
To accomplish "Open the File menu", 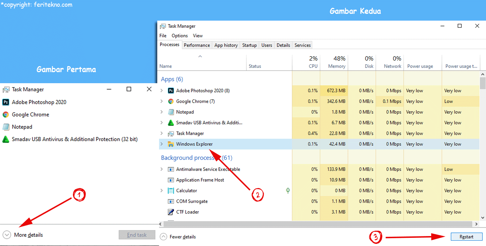I will [x=163, y=36].
